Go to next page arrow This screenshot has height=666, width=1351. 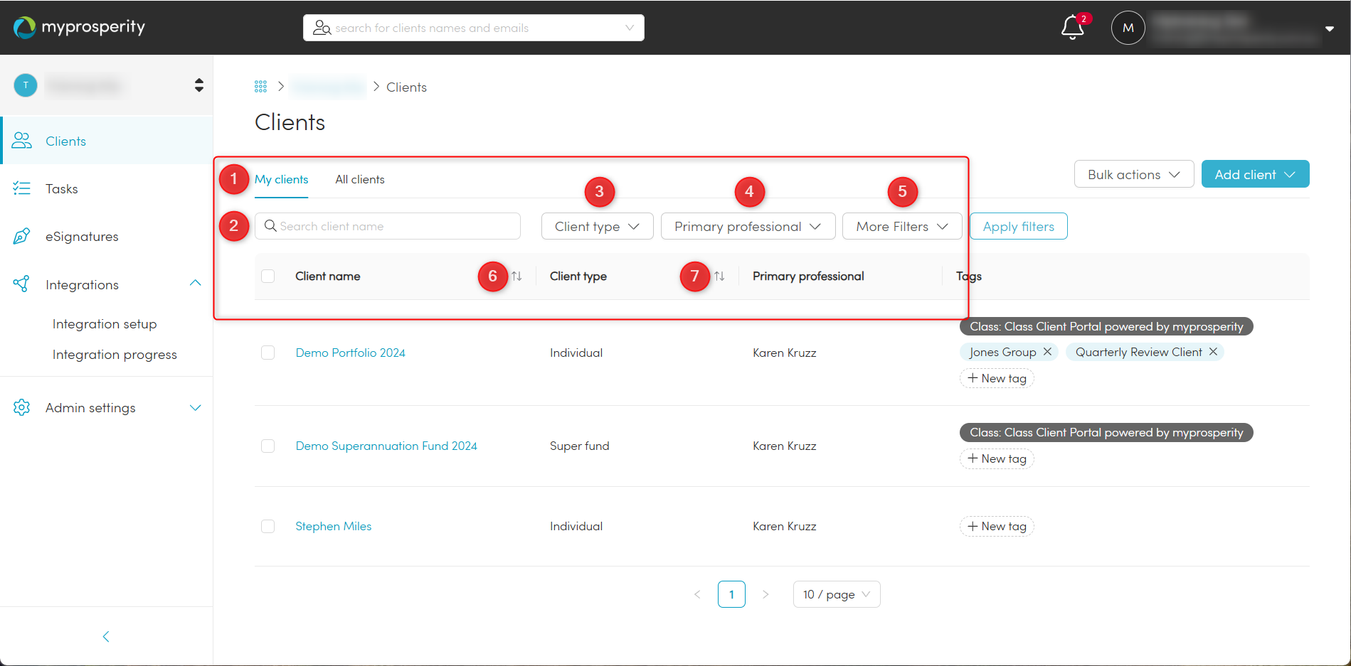click(x=765, y=594)
